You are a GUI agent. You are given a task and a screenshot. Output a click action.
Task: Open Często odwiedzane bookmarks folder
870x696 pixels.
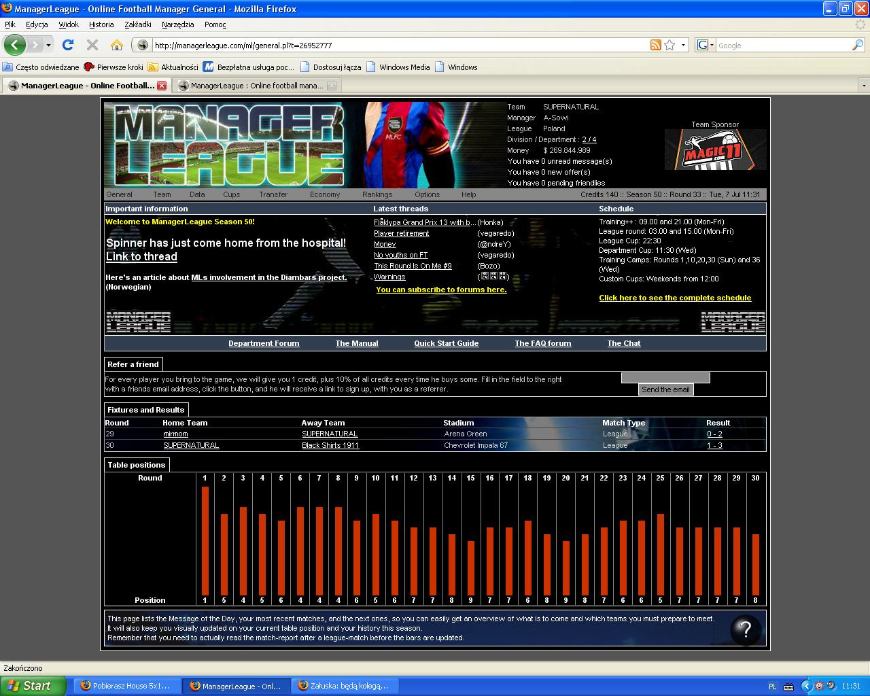(41, 67)
